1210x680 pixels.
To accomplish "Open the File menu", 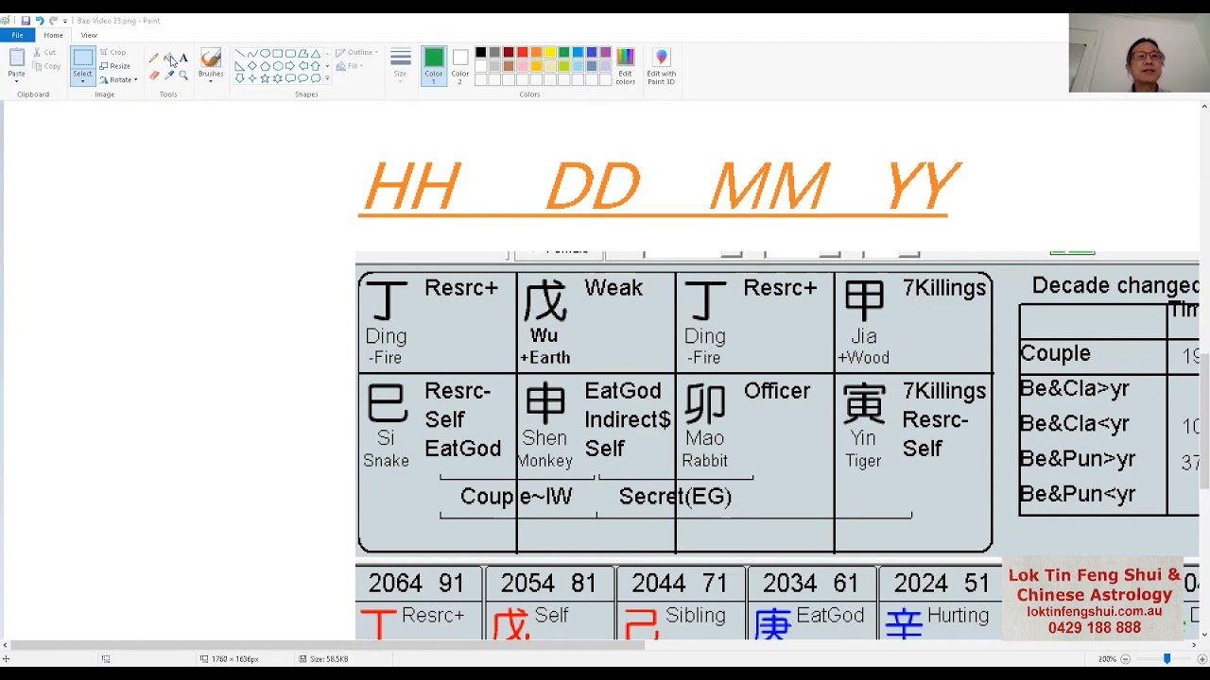I will click(x=17, y=35).
